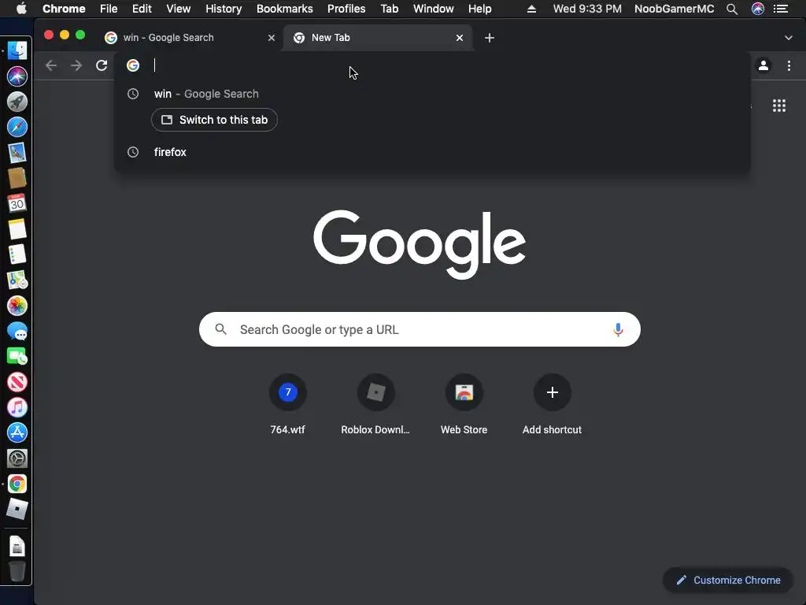Screen dimensions: 806x605
Task: Open the Bookmarks menu
Action: click(x=285, y=9)
